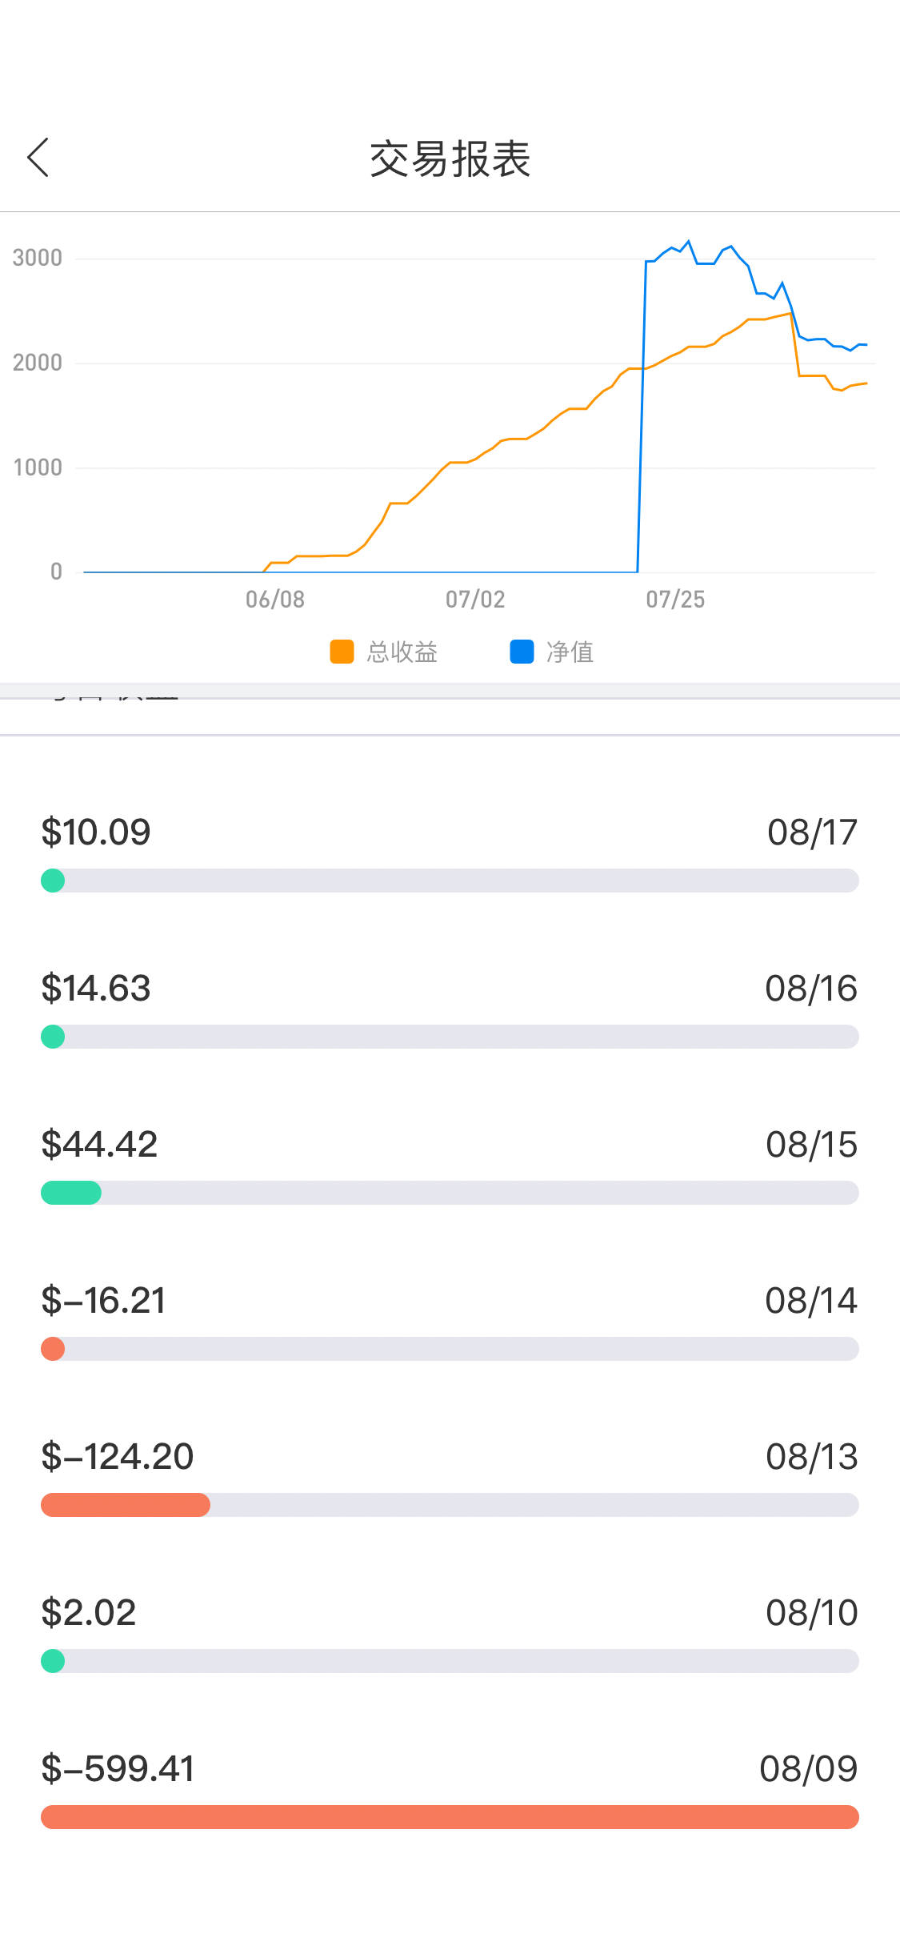Toggle the blue 净值 legend swatch
900x1950 pixels.
click(522, 652)
